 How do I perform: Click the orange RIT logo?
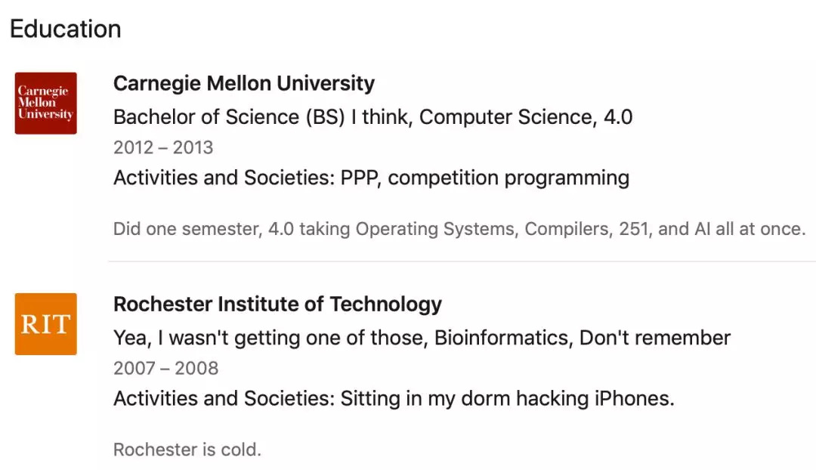[46, 323]
